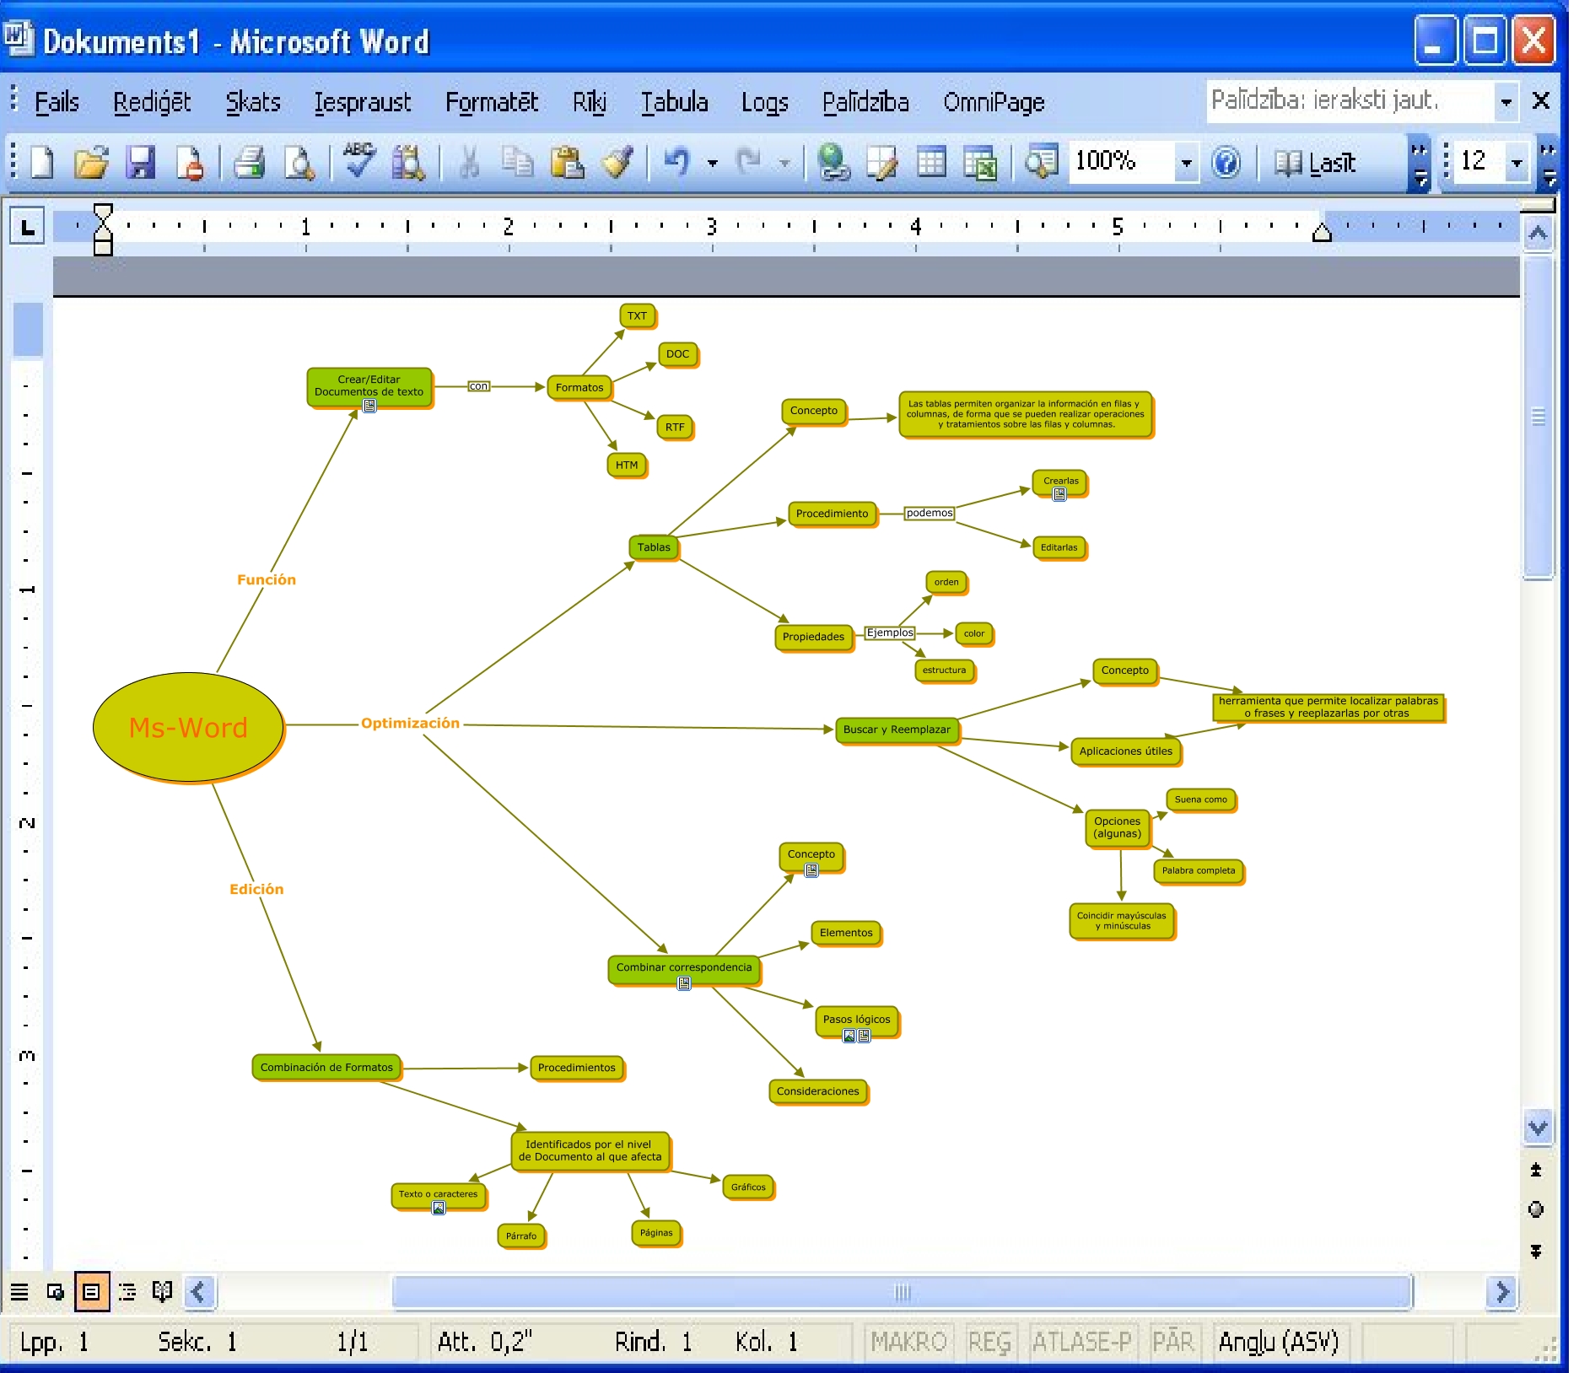Image resolution: width=1579 pixels, height=1373 pixels.
Task: Click the Lasīt reading button
Action: 1316,162
